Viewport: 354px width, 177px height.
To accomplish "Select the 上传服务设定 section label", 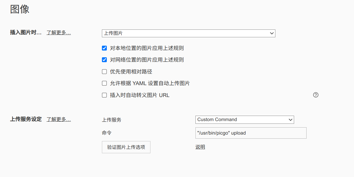I will 26,119.
